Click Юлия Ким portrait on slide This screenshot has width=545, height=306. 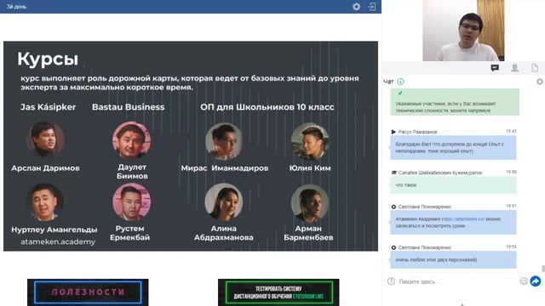click(310, 141)
